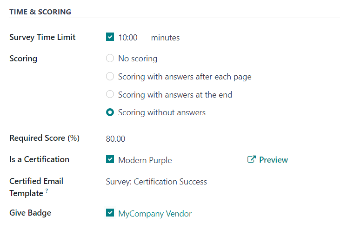This screenshot has height=243, width=340.
Task: Click the Preview link text
Action: coord(273,160)
